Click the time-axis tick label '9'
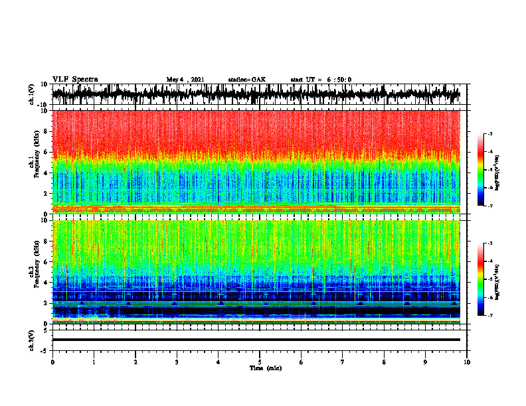This screenshot has width=526, height=406. pyautogui.click(x=425, y=362)
